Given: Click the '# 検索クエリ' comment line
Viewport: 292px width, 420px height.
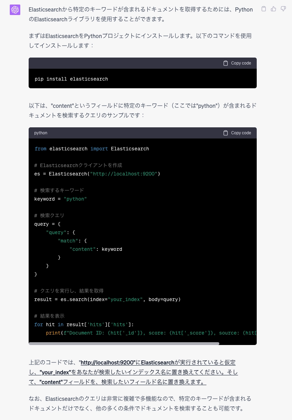Looking at the screenshot, I should click(49, 216).
